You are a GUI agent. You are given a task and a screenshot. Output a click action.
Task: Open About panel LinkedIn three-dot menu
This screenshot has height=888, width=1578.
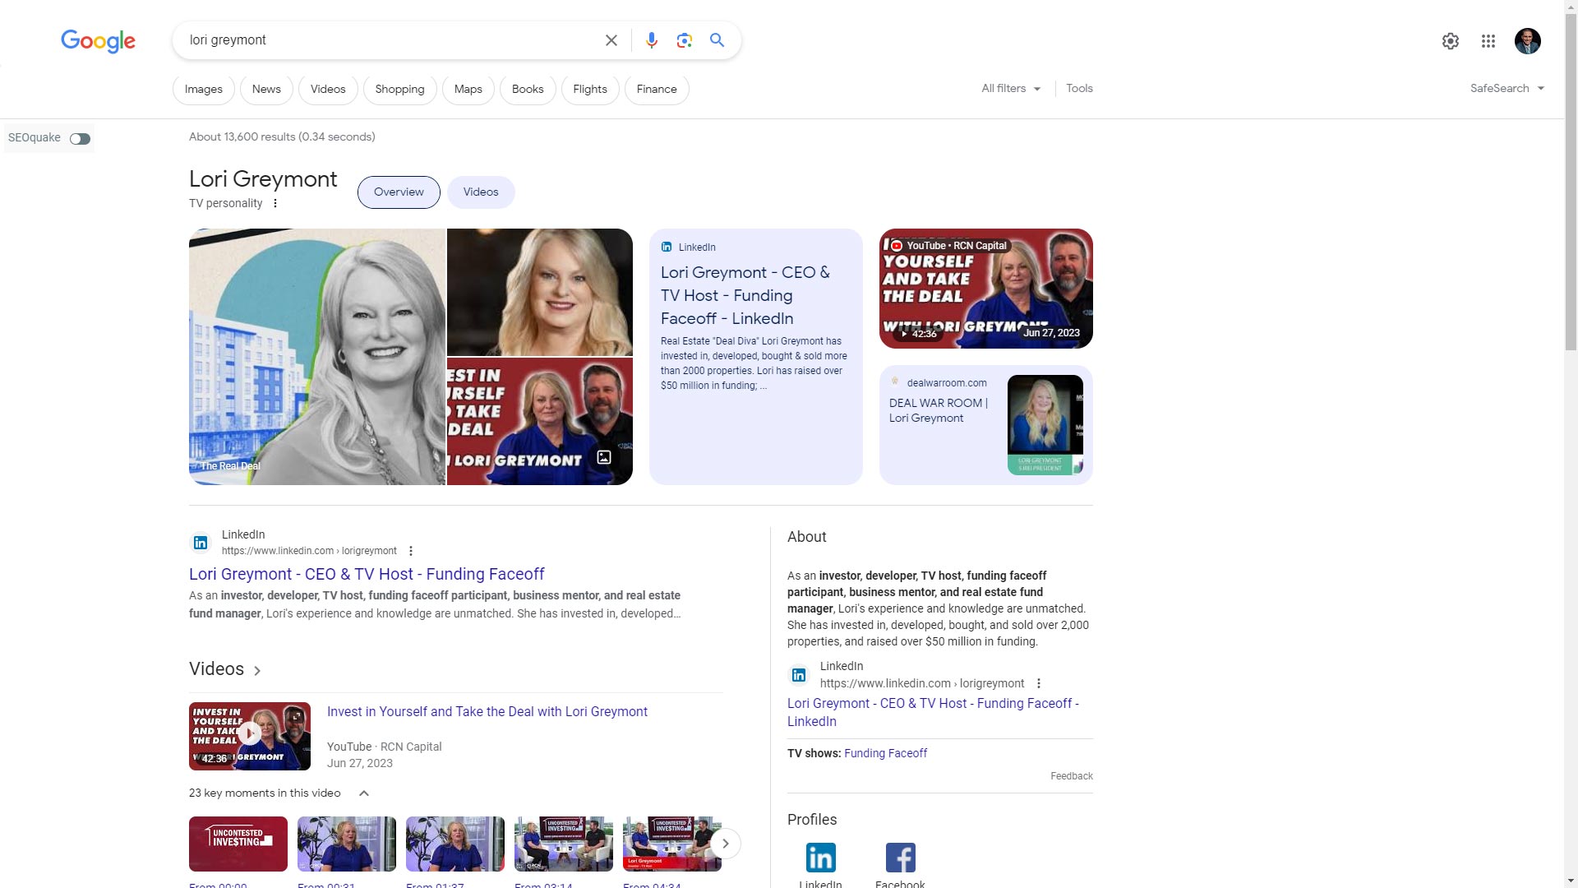(x=1039, y=683)
